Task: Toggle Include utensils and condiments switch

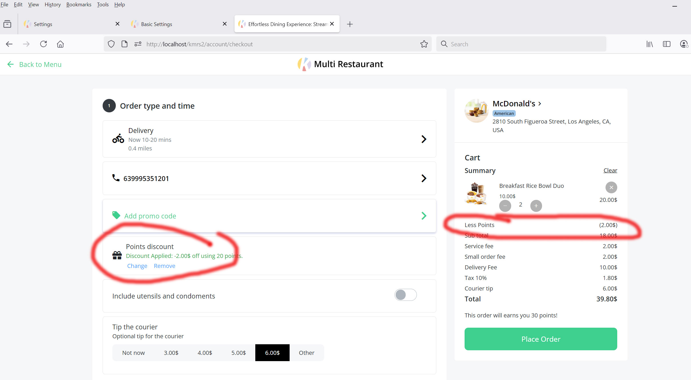Action: coord(405,295)
